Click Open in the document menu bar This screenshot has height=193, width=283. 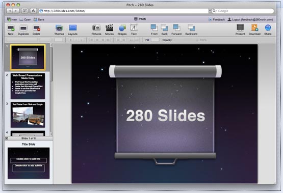click(25, 19)
